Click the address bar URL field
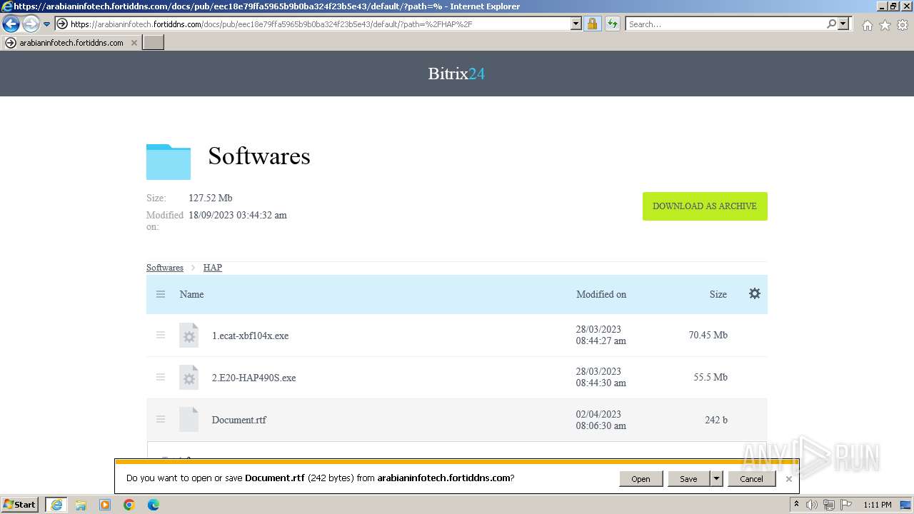This screenshot has height=514, width=914. 319,24
